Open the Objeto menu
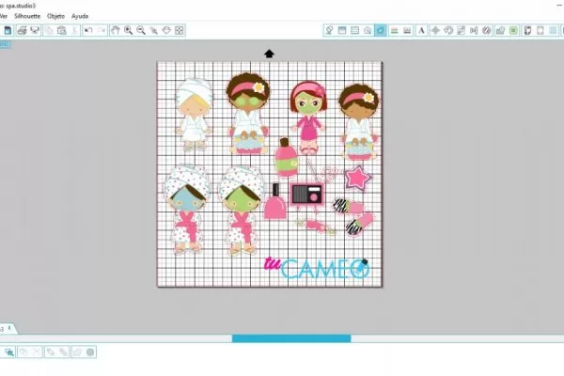The image size is (564, 376). tap(55, 16)
